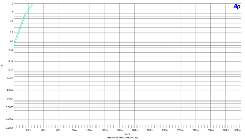Click the graph title THD+N VS AMPL-PHONO.at2
Viewport: 245px width, 140px height.
(122, 138)
